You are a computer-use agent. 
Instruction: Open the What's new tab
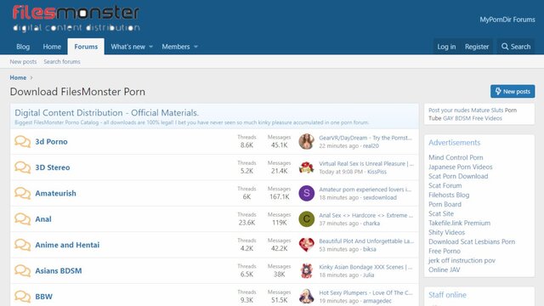(x=128, y=47)
